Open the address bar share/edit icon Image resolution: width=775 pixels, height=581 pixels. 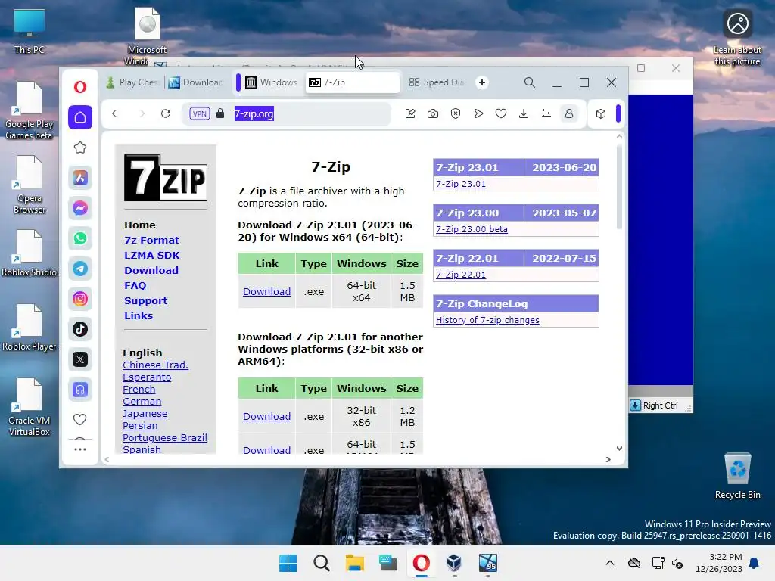pyautogui.click(x=410, y=113)
